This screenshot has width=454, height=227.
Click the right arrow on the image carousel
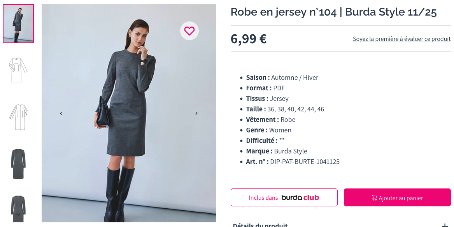click(196, 113)
